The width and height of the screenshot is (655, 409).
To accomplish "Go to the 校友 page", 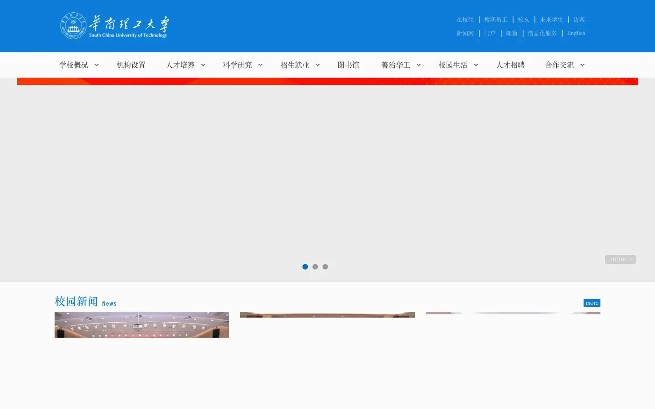I will [524, 20].
